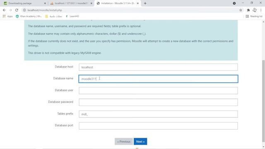Click 'Tables prefix' label
The width and height of the screenshot is (265, 149).
click(x=65, y=114)
